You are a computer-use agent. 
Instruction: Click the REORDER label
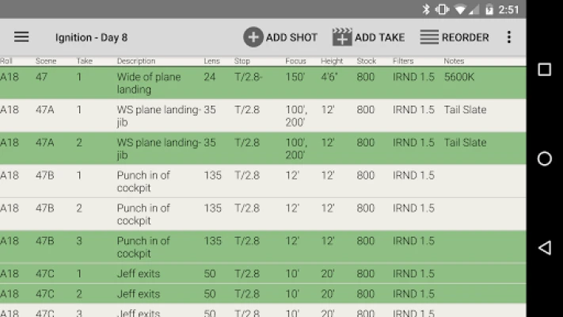coord(465,37)
